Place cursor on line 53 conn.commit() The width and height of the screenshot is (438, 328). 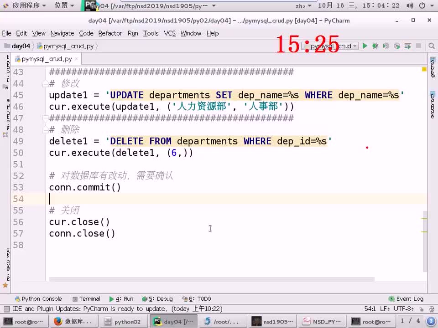[85, 187]
